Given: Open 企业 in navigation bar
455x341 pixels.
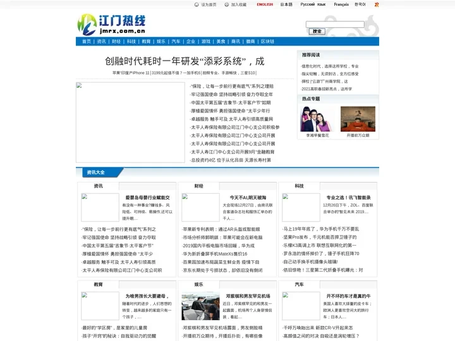Looking at the screenshot, I should (191, 42).
